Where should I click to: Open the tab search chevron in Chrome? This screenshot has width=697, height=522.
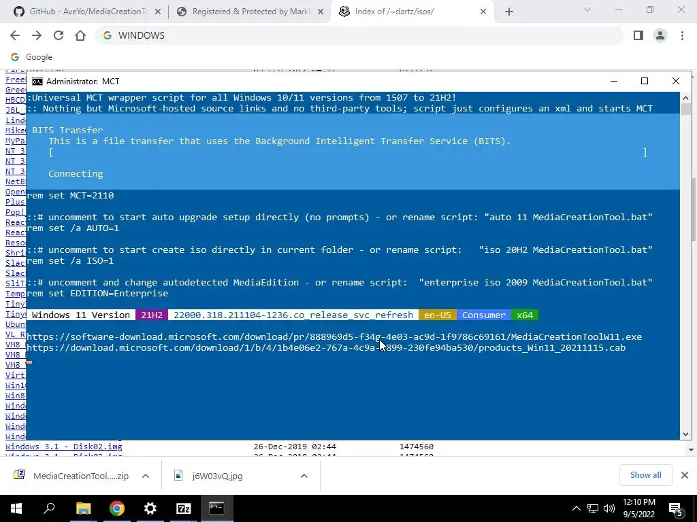[x=587, y=10]
